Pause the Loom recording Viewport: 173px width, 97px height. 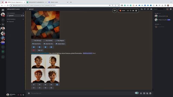click(133, 11)
